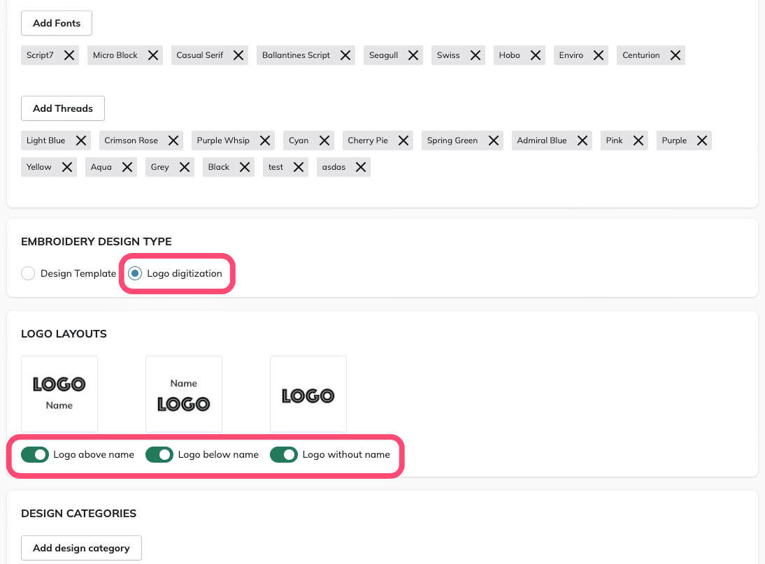Delete the Ballantines Script font tag

tap(345, 55)
